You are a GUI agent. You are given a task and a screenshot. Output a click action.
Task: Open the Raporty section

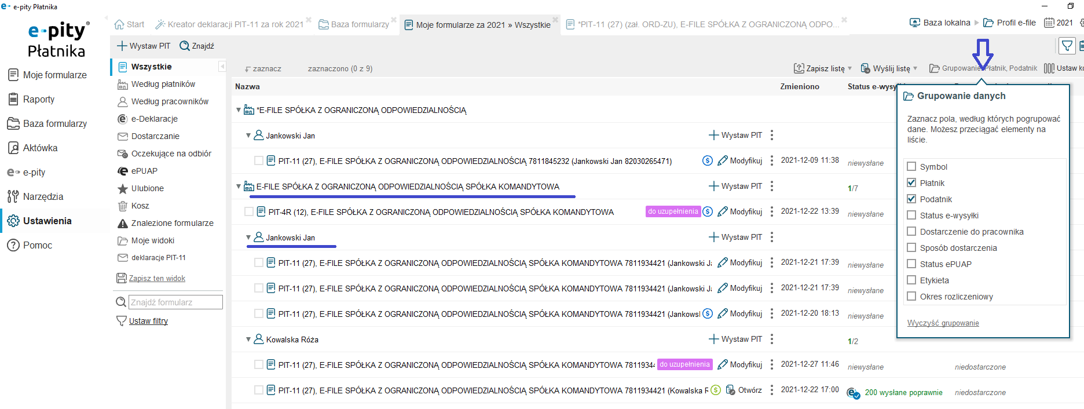(x=32, y=99)
